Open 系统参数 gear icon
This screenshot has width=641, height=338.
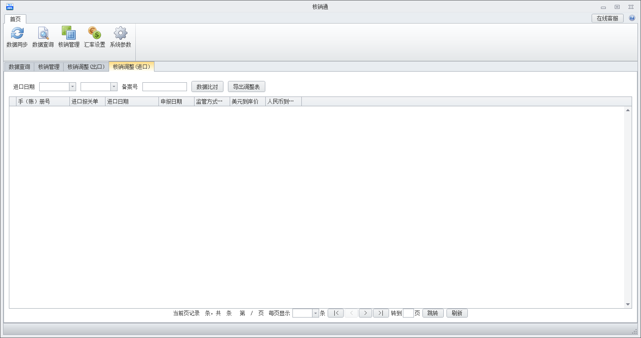120,33
